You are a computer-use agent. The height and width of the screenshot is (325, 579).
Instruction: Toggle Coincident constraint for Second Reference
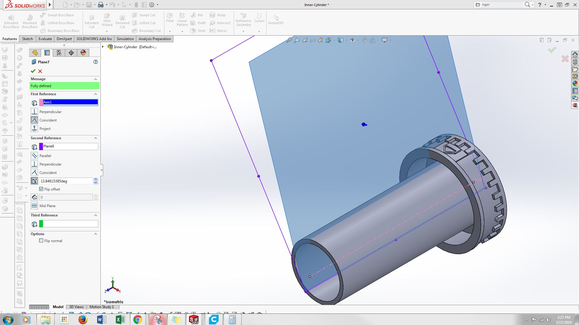pos(34,172)
